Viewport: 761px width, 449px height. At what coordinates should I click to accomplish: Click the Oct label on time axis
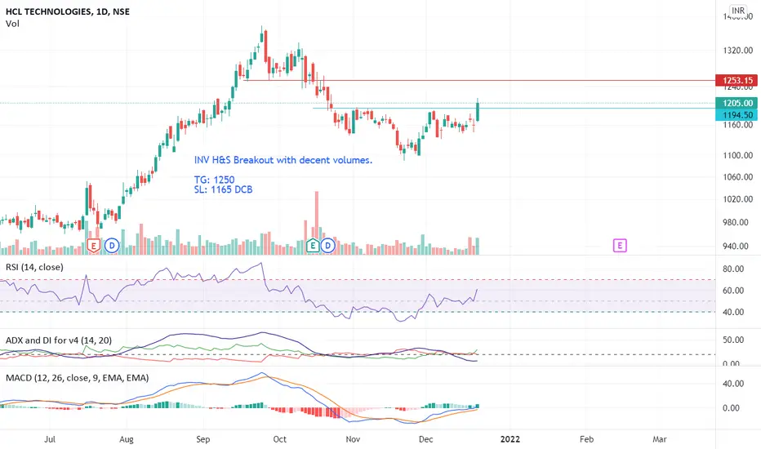tap(279, 439)
